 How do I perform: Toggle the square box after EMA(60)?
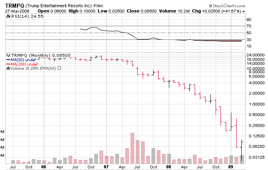(x=60, y=68)
